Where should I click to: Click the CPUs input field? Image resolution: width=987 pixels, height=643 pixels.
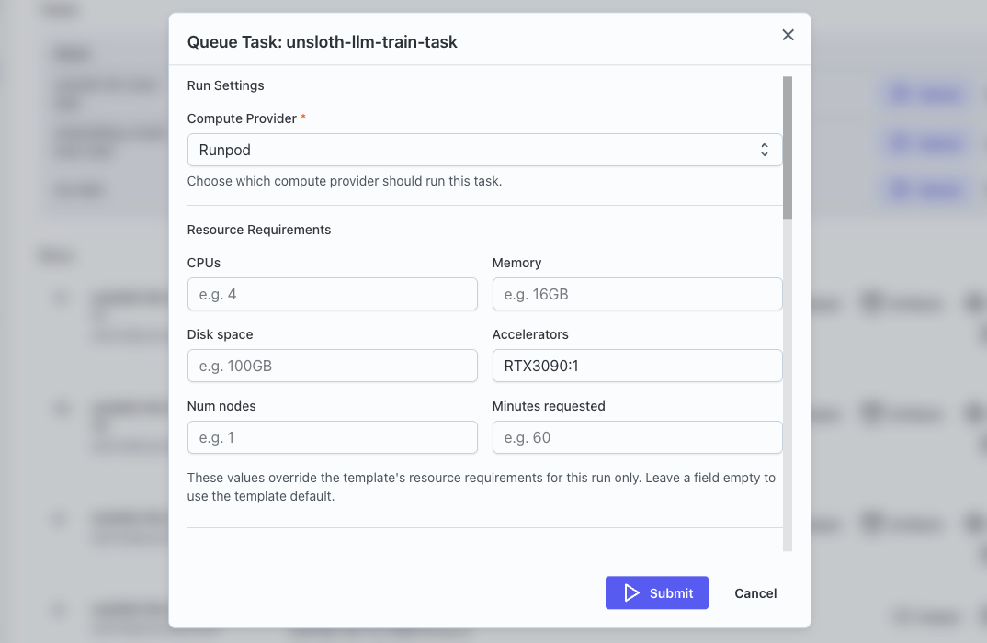332,294
